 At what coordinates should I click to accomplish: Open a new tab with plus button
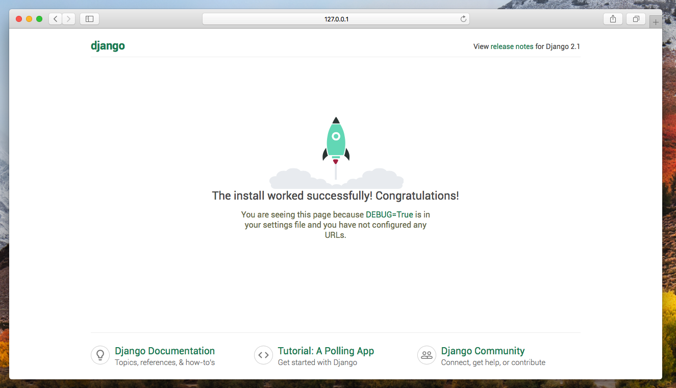tap(656, 22)
